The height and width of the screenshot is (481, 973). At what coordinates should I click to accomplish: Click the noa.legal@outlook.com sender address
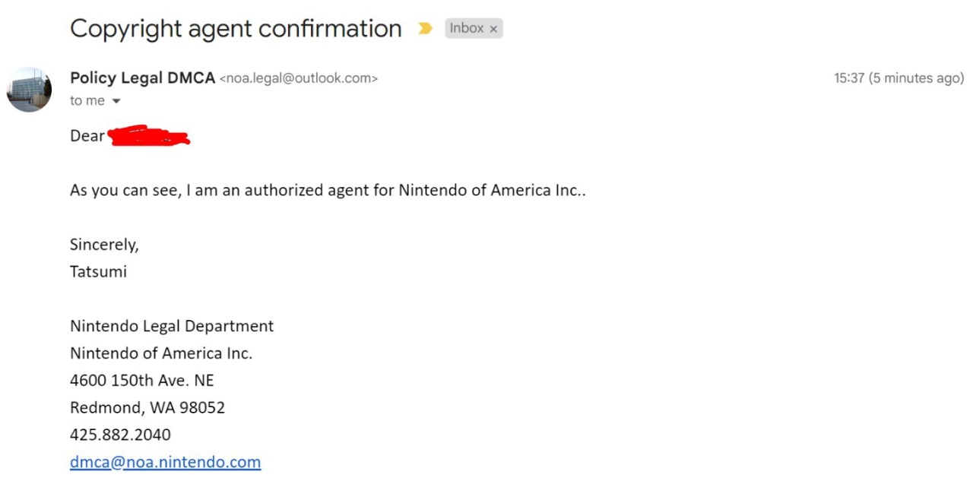(298, 78)
